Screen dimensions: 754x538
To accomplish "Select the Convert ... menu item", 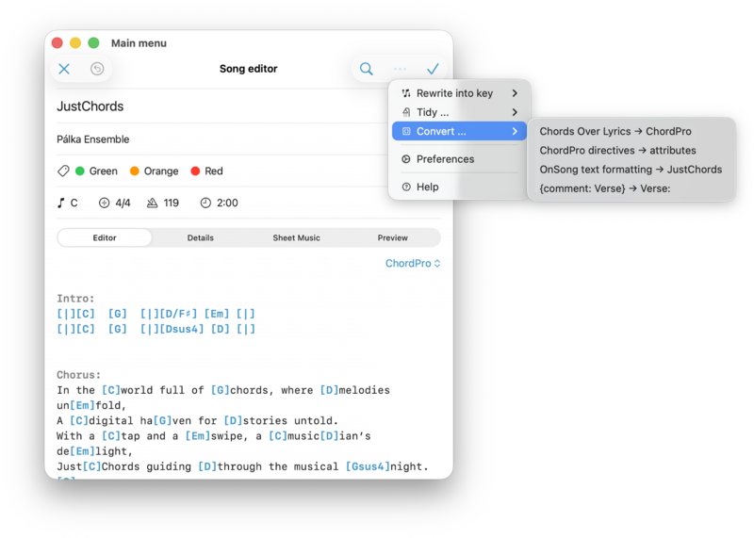I will pyautogui.click(x=459, y=131).
